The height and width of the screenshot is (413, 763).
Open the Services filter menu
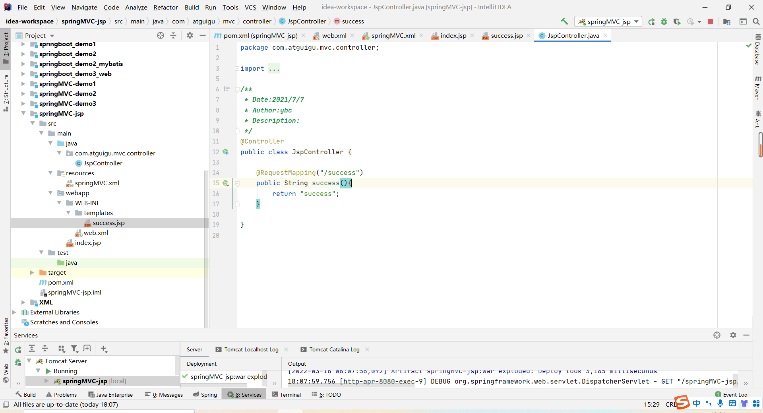74,349
